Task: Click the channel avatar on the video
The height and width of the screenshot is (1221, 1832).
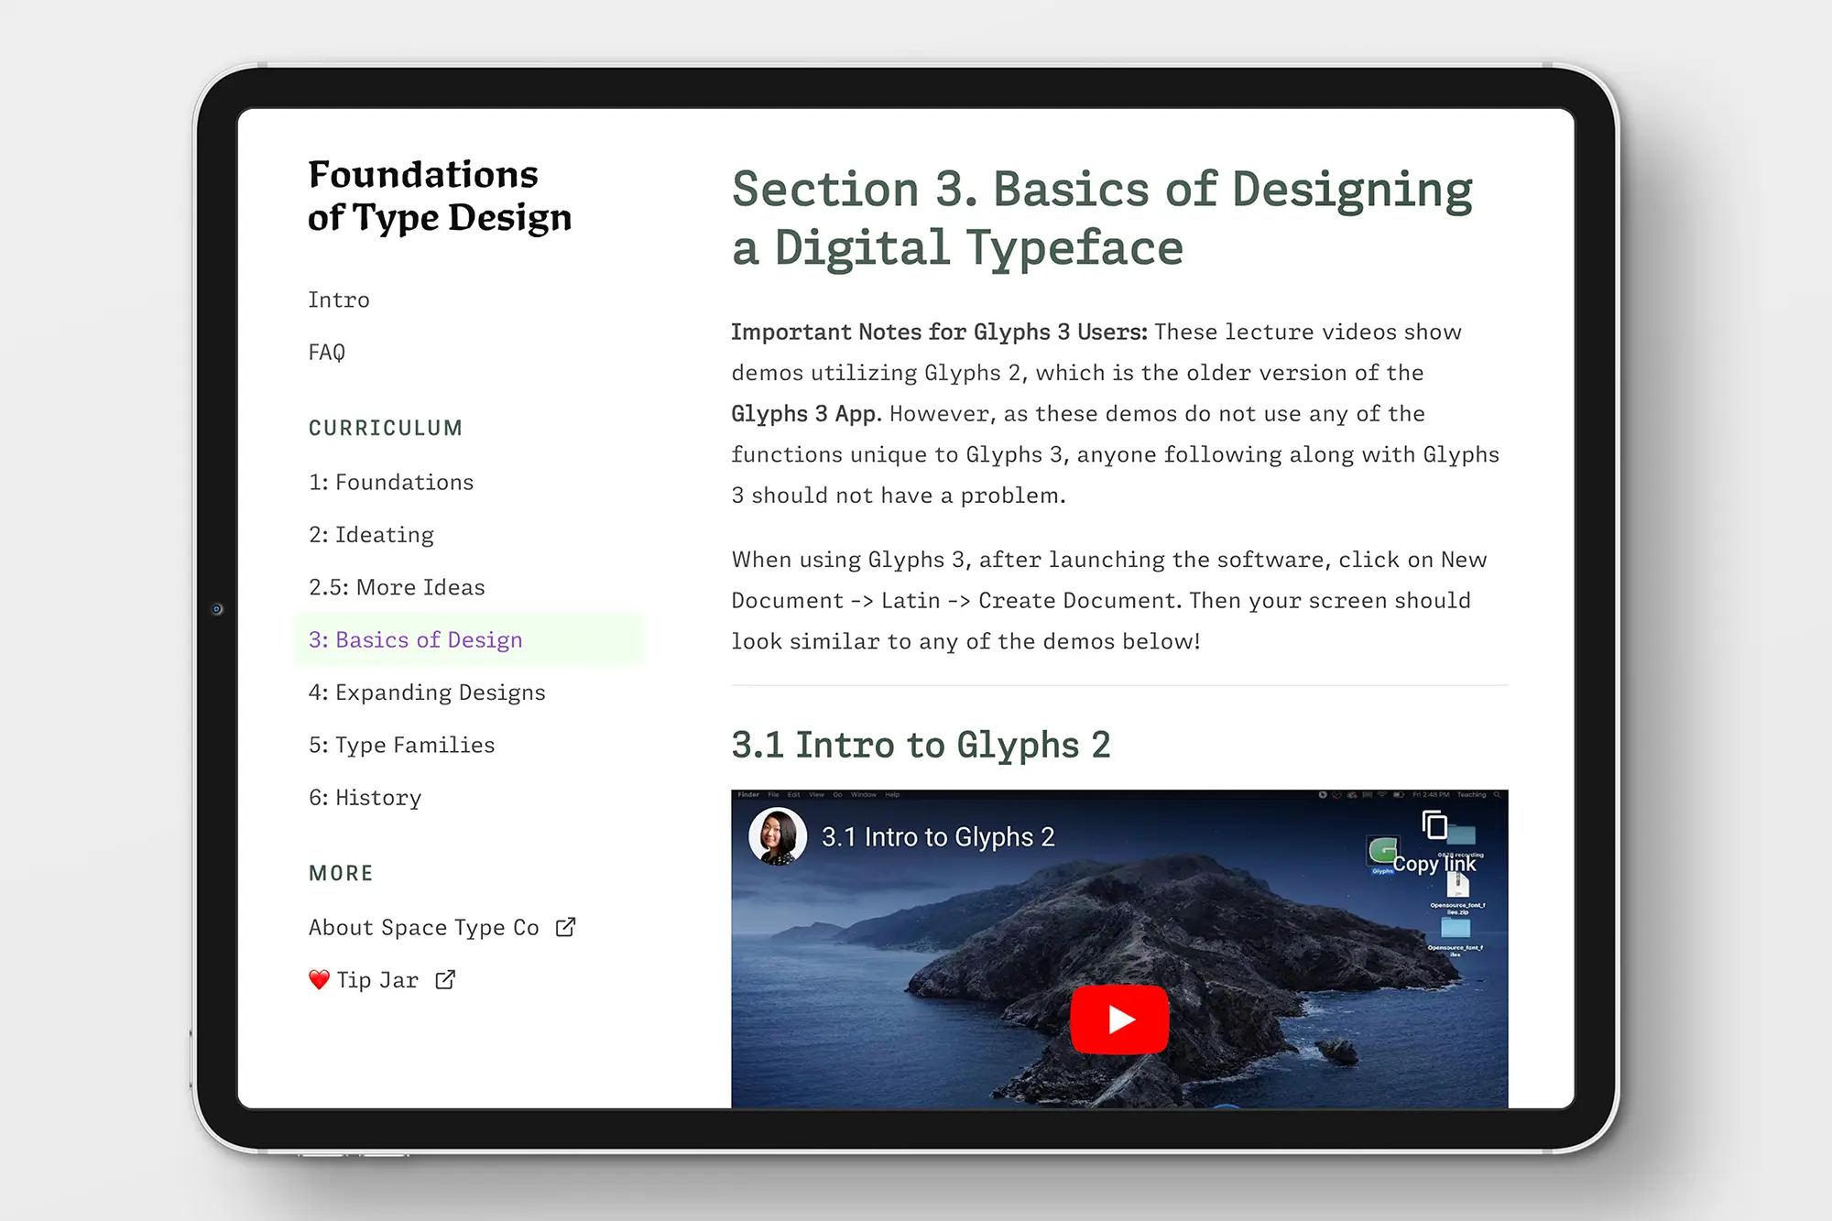Action: click(778, 836)
